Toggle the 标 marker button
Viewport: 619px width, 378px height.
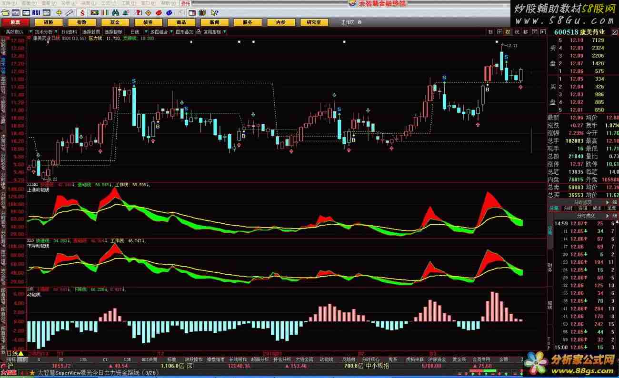tap(490, 32)
